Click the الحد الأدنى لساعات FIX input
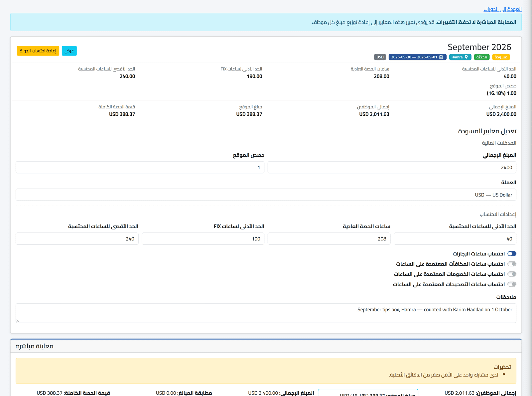Image resolution: width=532 pixels, height=396 pixels. 203,239
